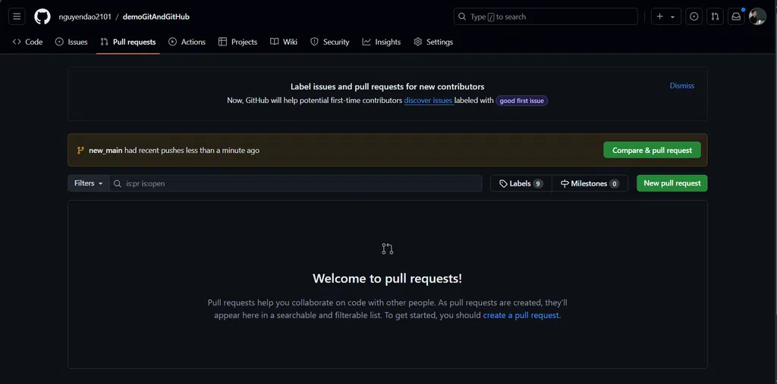This screenshot has height=384, width=777.
Task: Dismiss the new contributors banner
Action: point(682,86)
